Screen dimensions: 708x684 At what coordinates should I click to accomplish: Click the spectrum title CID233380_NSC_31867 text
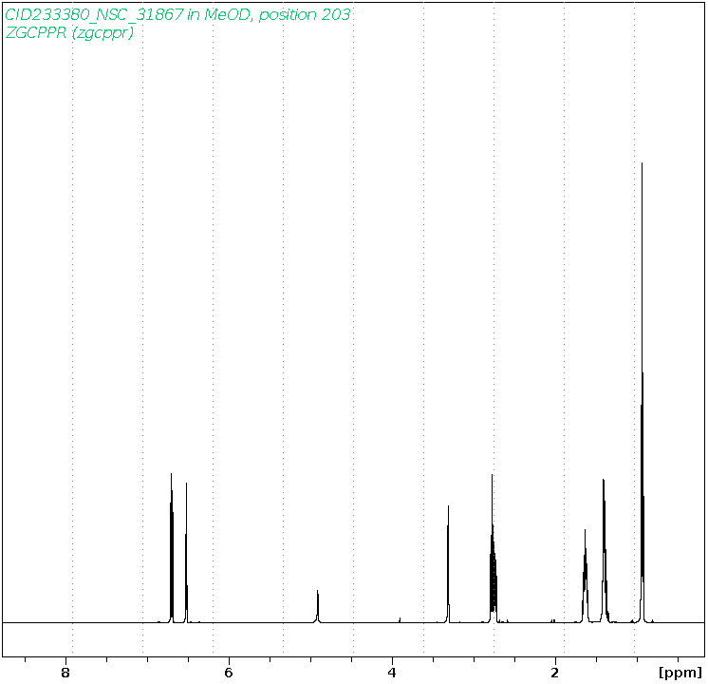[94, 14]
